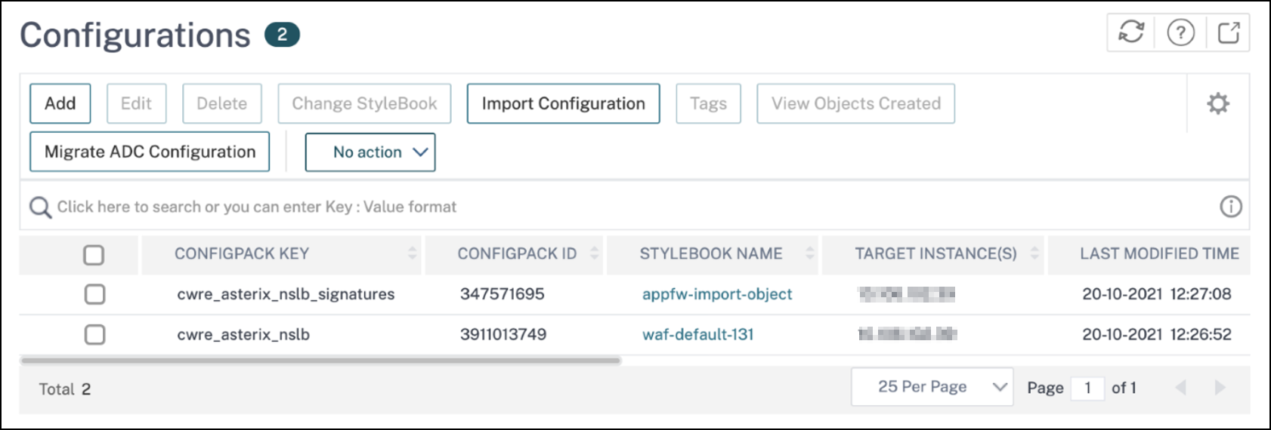Expand the 25 Per Page dropdown
The width and height of the screenshot is (1271, 430).
(x=932, y=387)
